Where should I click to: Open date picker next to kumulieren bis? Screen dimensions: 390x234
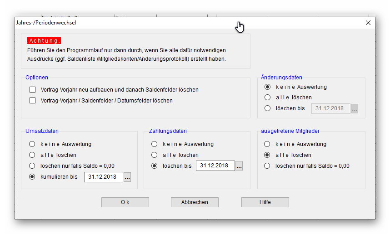[x=127, y=177]
